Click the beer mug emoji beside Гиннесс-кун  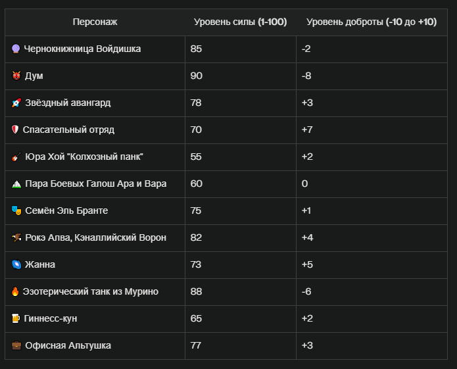[x=16, y=318]
